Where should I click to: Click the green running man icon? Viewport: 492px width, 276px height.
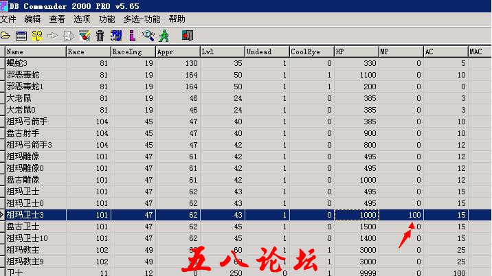coord(164,34)
